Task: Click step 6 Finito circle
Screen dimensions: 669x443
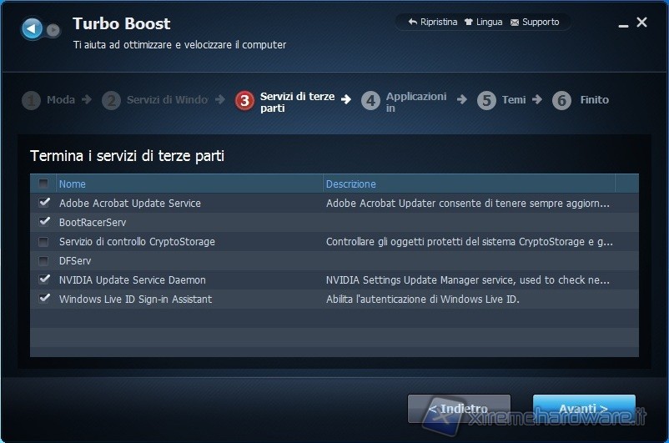Action: tap(561, 101)
